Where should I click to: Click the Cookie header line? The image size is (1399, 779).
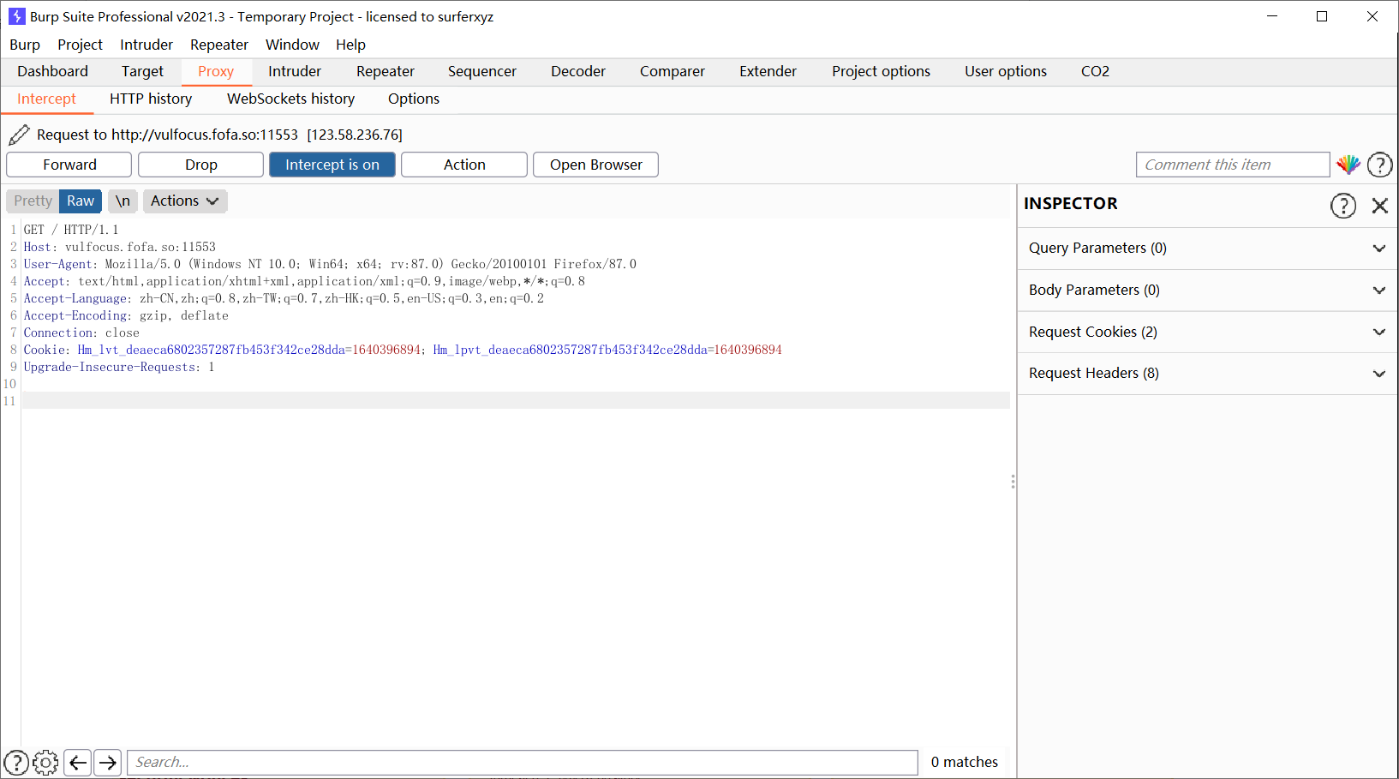tap(403, 350)
